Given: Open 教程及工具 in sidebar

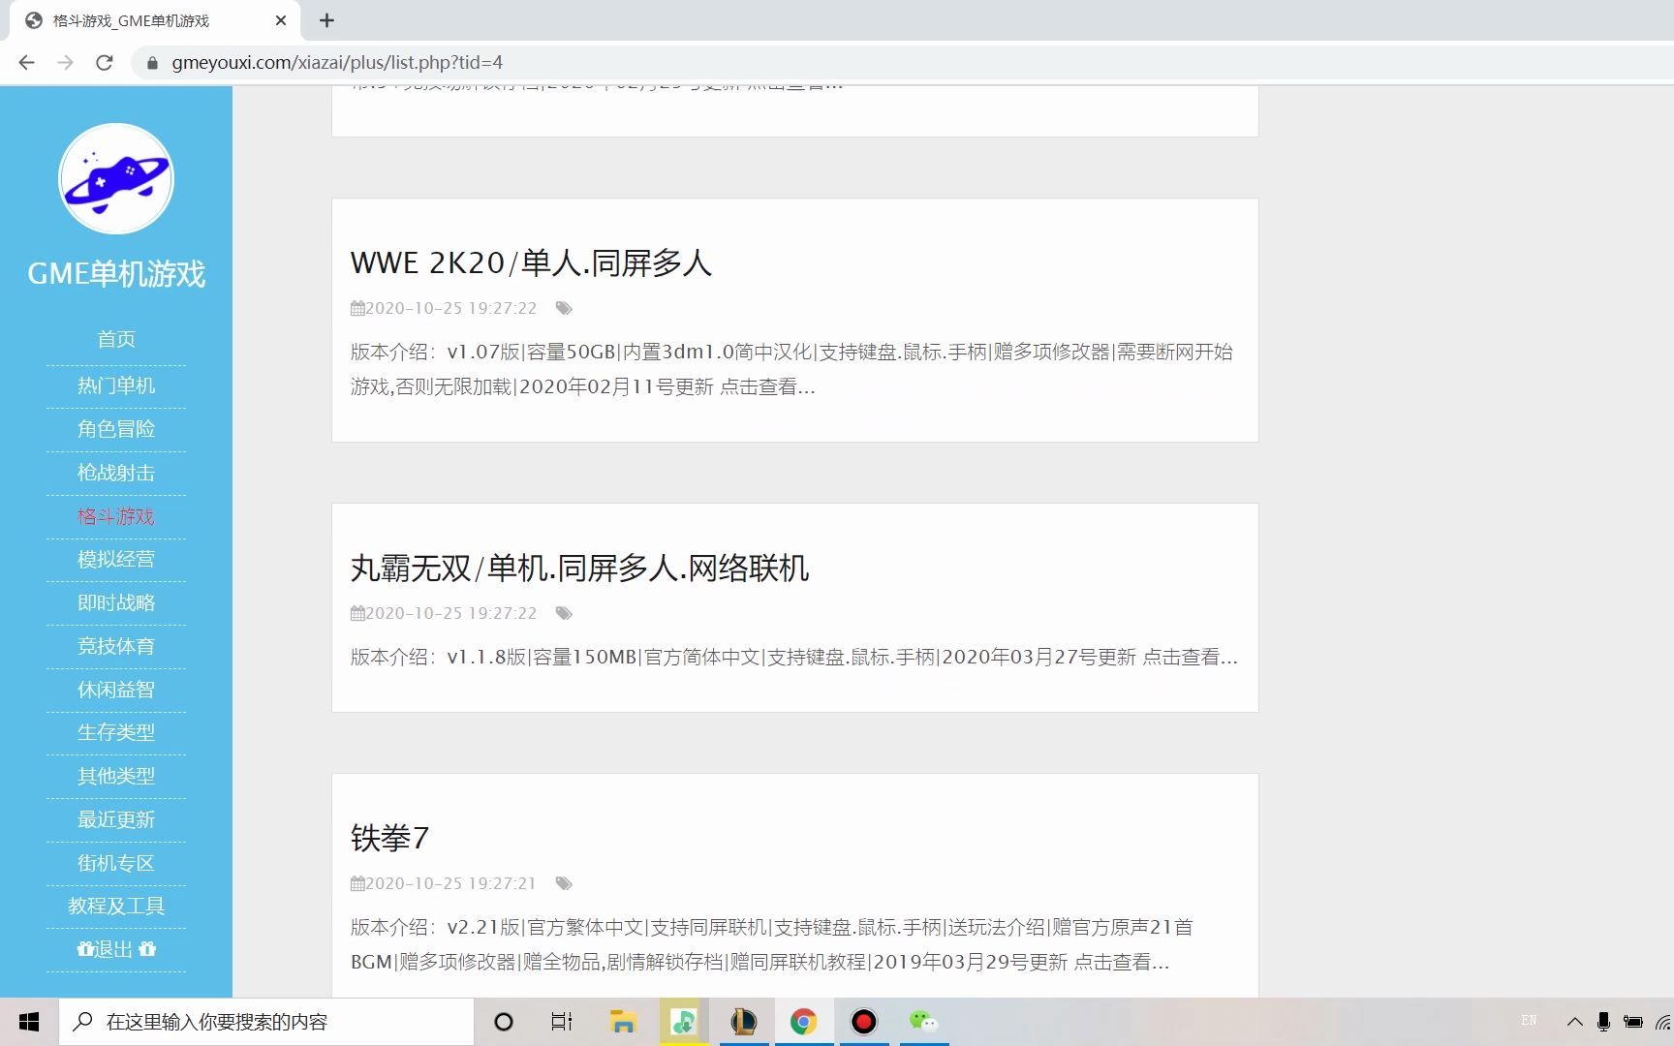Looking at the screenshot, I should tap(116, 906).
